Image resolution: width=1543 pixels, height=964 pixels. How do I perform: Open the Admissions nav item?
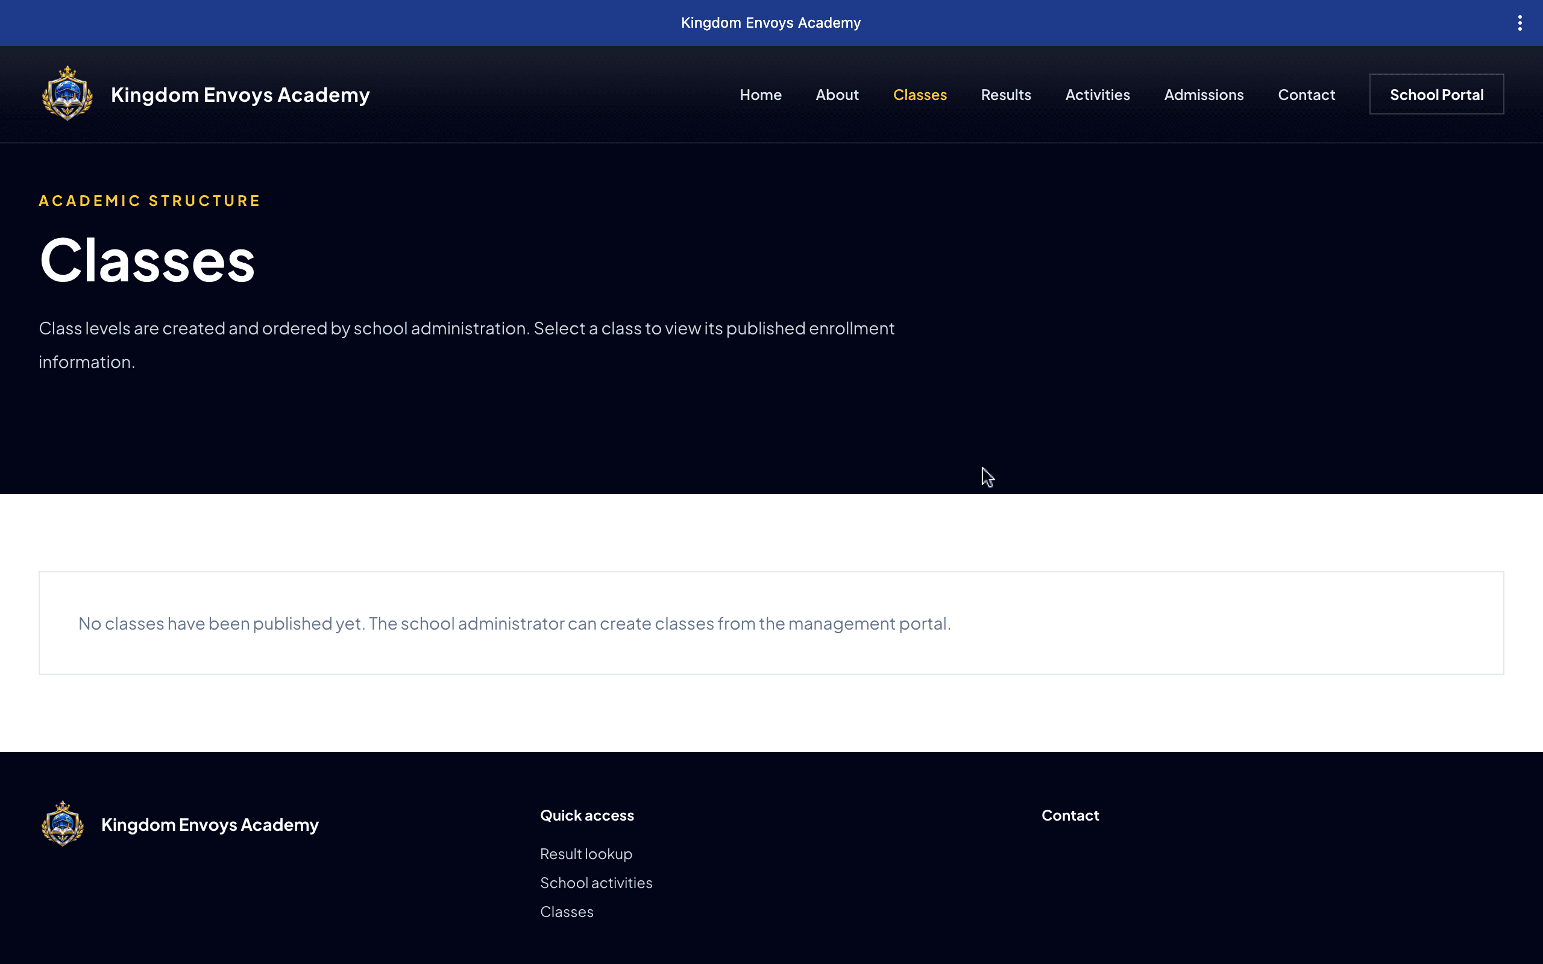click(x=1204, y=95)
